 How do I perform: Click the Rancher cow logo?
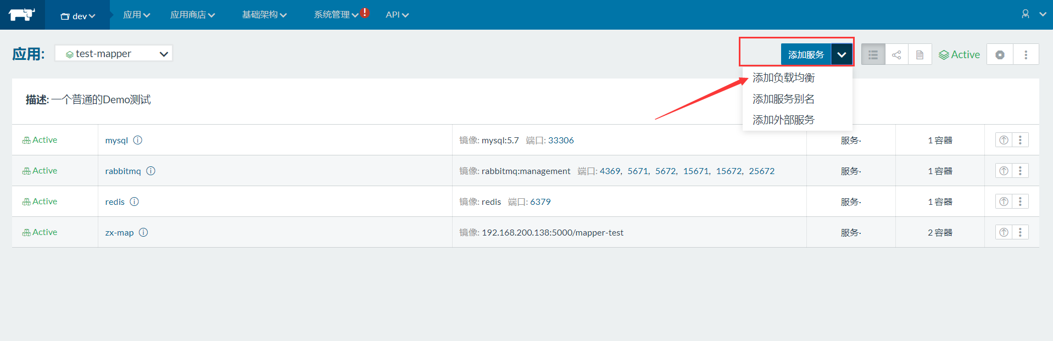click(22, 15)
